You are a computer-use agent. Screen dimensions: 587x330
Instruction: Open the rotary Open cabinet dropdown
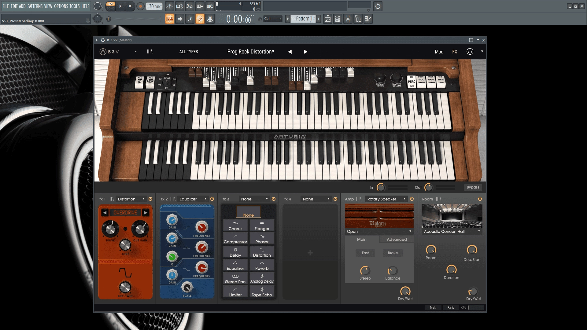379,231
